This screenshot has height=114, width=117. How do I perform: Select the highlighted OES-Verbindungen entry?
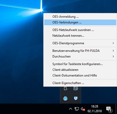pos(80,22)
